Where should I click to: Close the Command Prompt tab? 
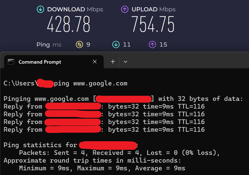click(95, 62)
